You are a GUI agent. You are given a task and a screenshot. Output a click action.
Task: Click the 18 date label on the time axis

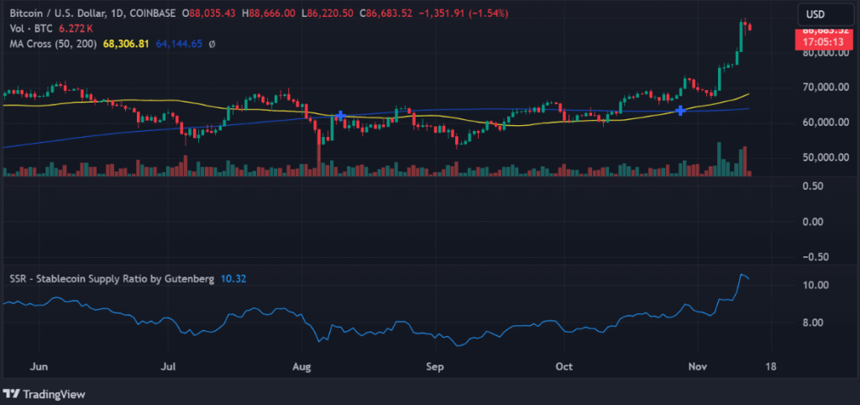[x=770, y=366]
